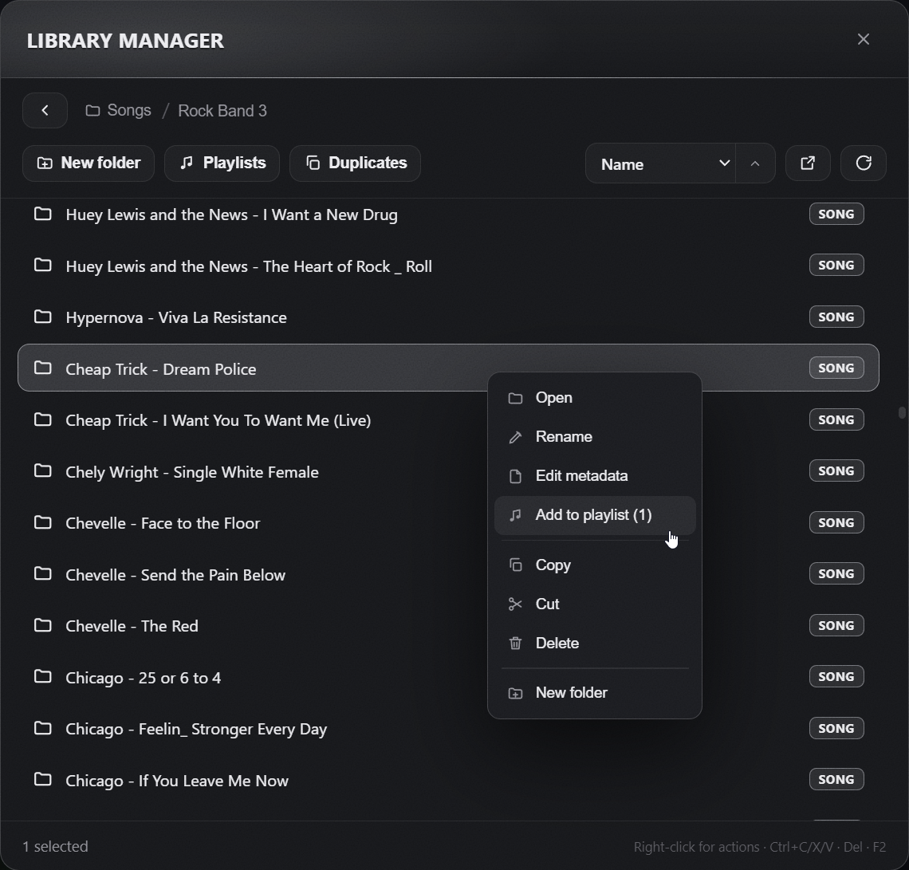
Task: Select Chicago - Feelin_ Stronger Every Day
Action: pyautogui.click(x=196, y=729)
